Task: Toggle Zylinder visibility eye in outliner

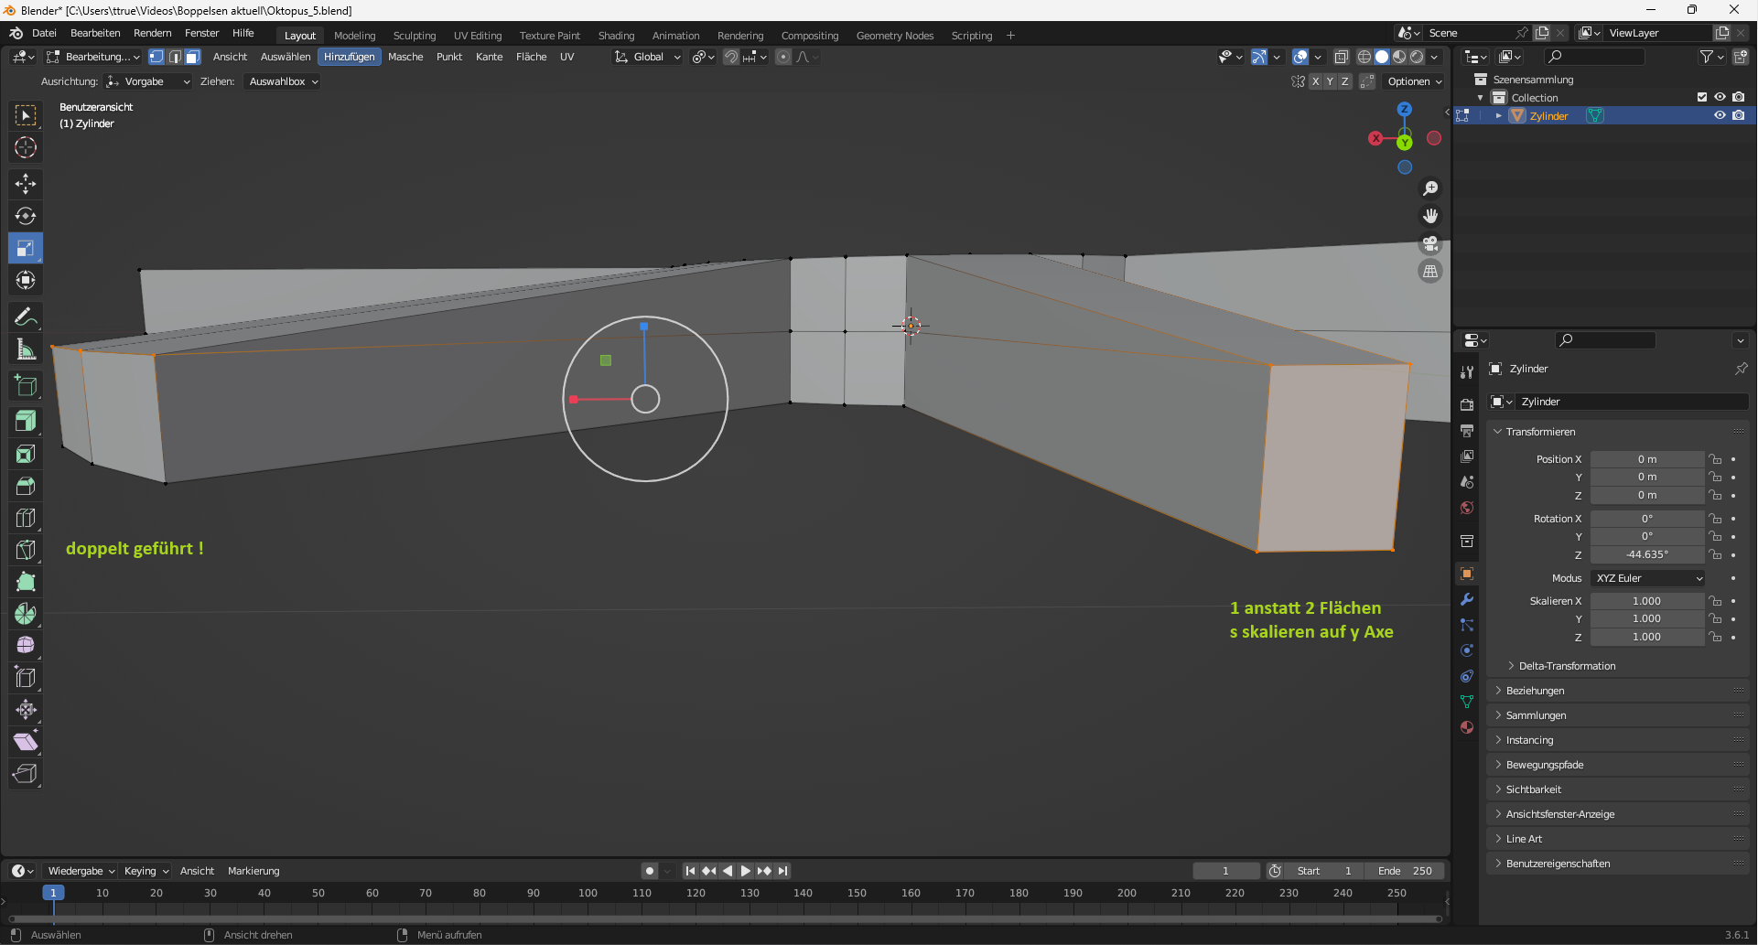Action: click(x=1720, y=115)
